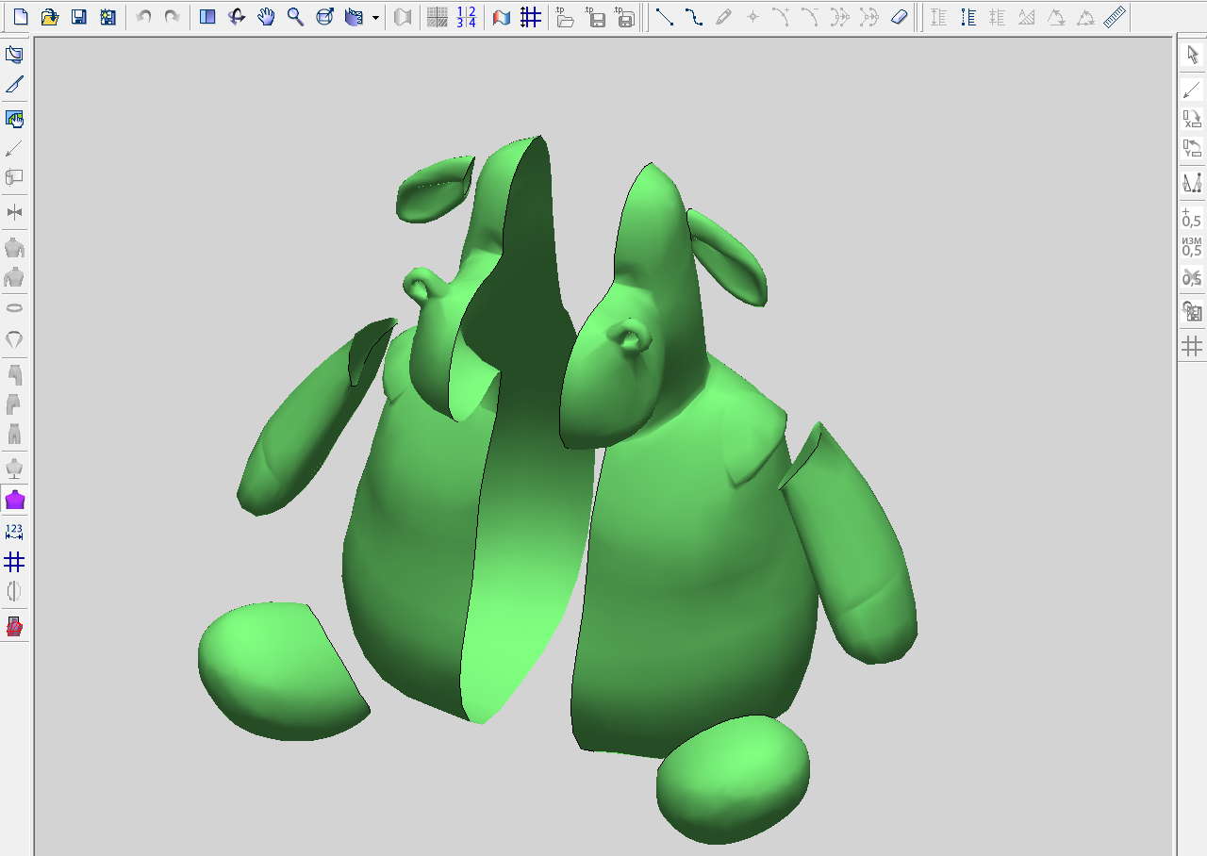
Task: Click the view orientation cube-with-arrow icon
Action: 325,17
